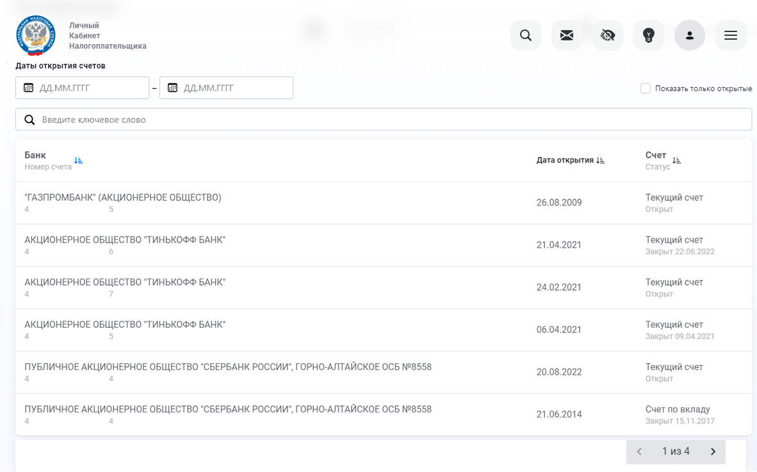The width and height of the screenshot is (757, 472).
Task: Focus the start date ДД.ММ.ГГГГ field
Action: pos(82,88)
